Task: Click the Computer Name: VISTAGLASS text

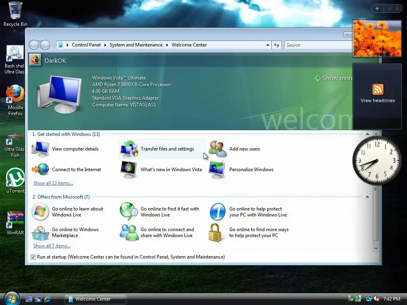Action: coord(124,105)
